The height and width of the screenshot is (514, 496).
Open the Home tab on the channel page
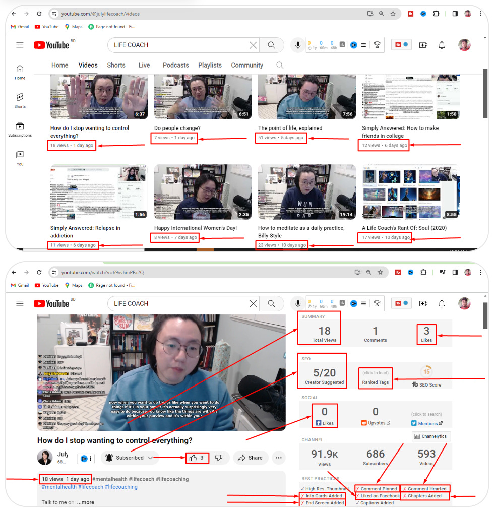tap(59, 65)
